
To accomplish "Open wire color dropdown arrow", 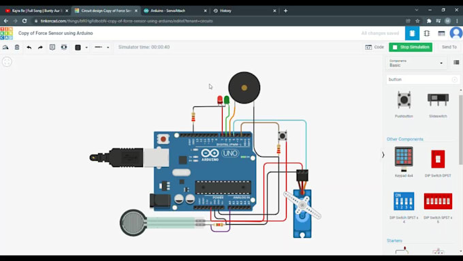I will (x=86, y=47).
